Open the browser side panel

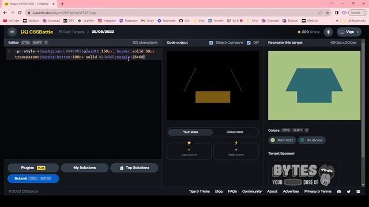point(337,13)
